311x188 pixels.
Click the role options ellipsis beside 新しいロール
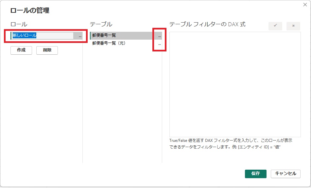click(x=80, y=36)
